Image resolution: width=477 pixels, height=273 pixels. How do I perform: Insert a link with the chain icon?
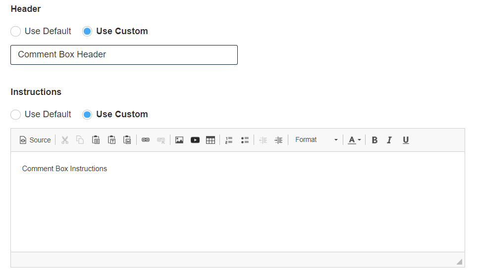pyautogui.click(x=146, y=140)
